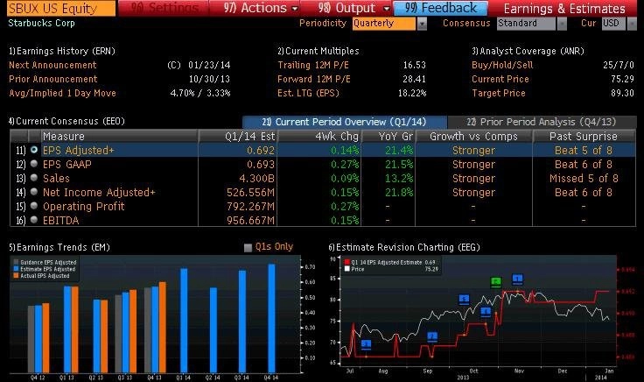Click the SBUX US Equity ticker field
644x382 pixels.
tap(61, 8)
